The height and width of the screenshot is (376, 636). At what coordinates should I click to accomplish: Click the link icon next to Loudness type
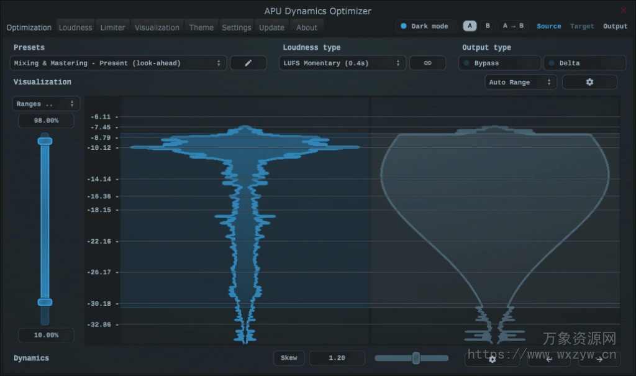(x=427, y=63)
